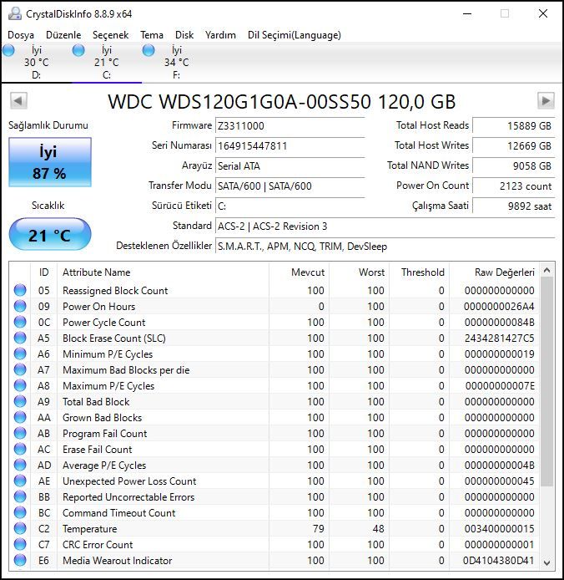Click raw value 0D4104380D41

coord(499,561)
